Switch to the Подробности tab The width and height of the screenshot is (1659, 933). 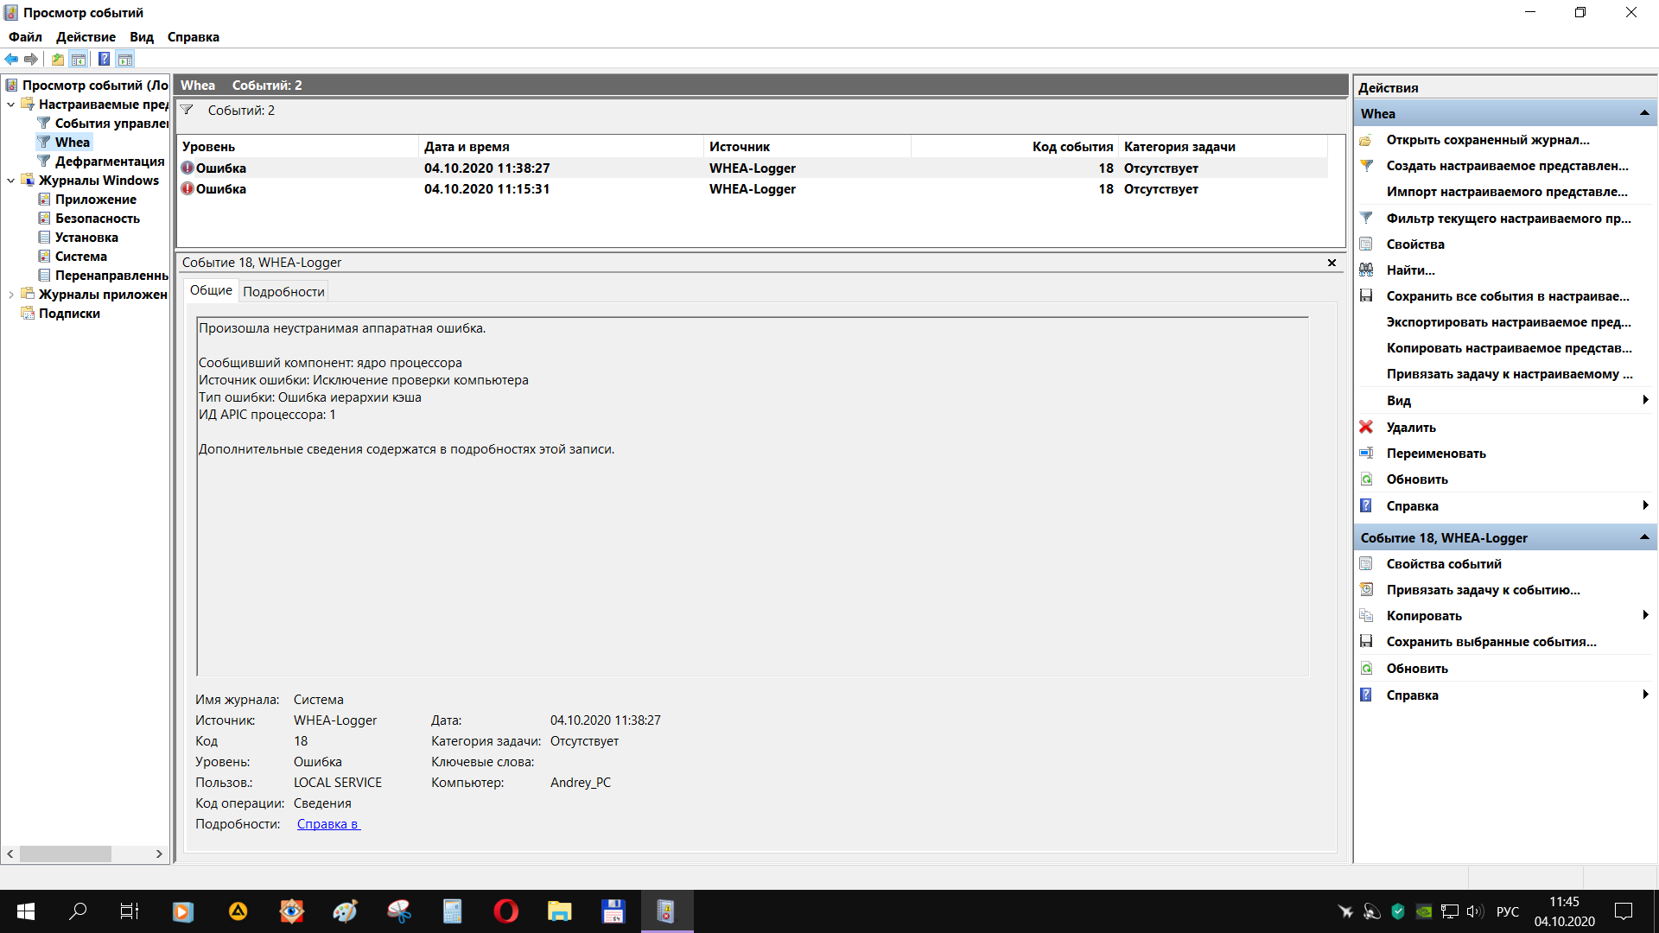pos(283,292)
